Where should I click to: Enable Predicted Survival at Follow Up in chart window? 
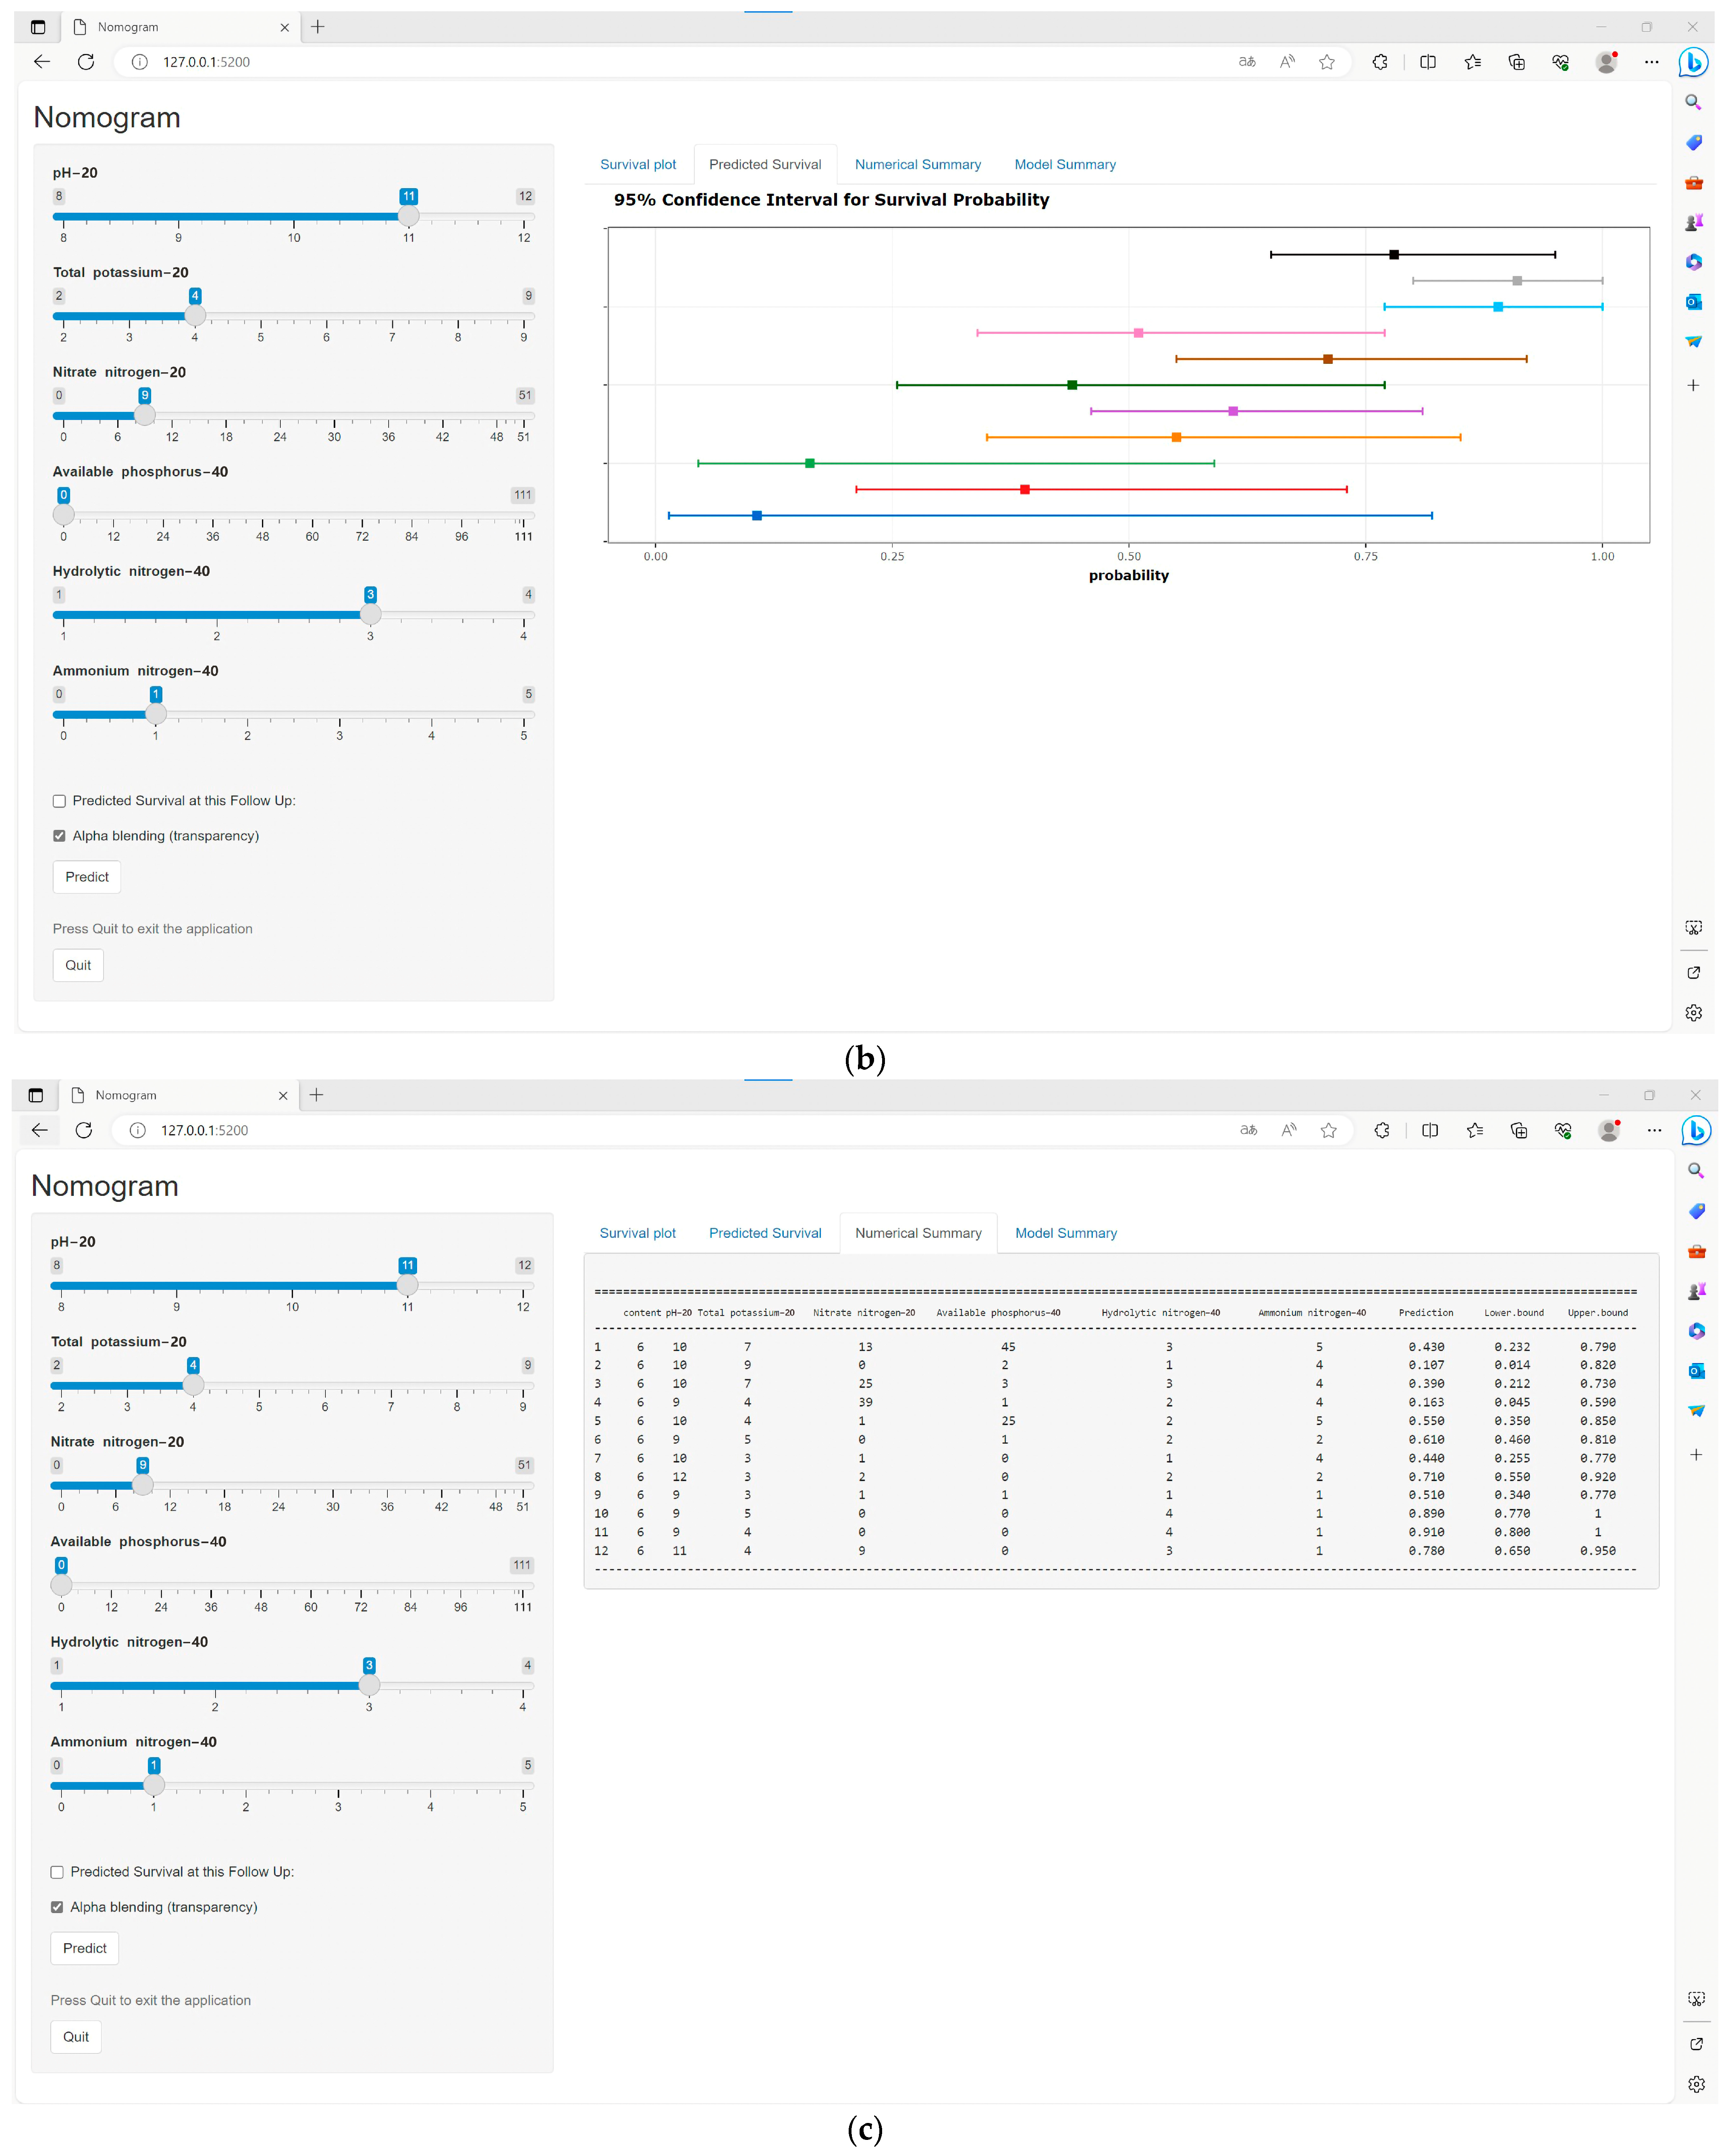[x=59, y=801]
